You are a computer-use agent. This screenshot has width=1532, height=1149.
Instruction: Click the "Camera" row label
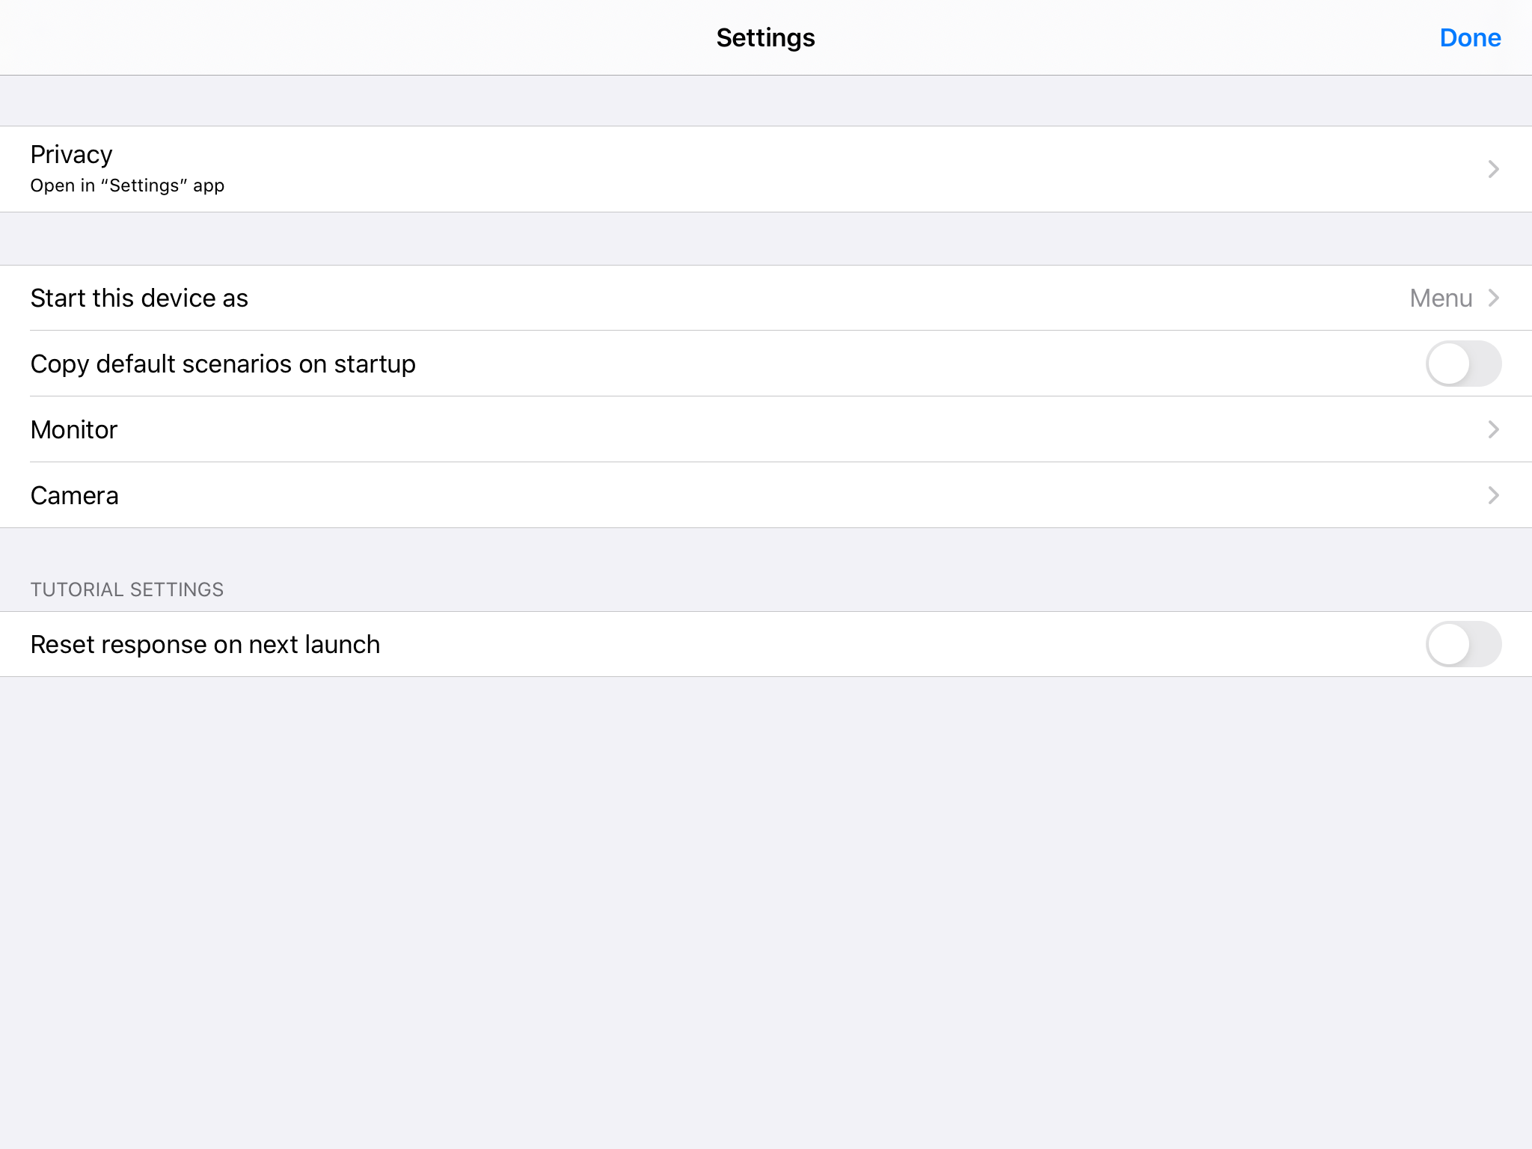74,495
